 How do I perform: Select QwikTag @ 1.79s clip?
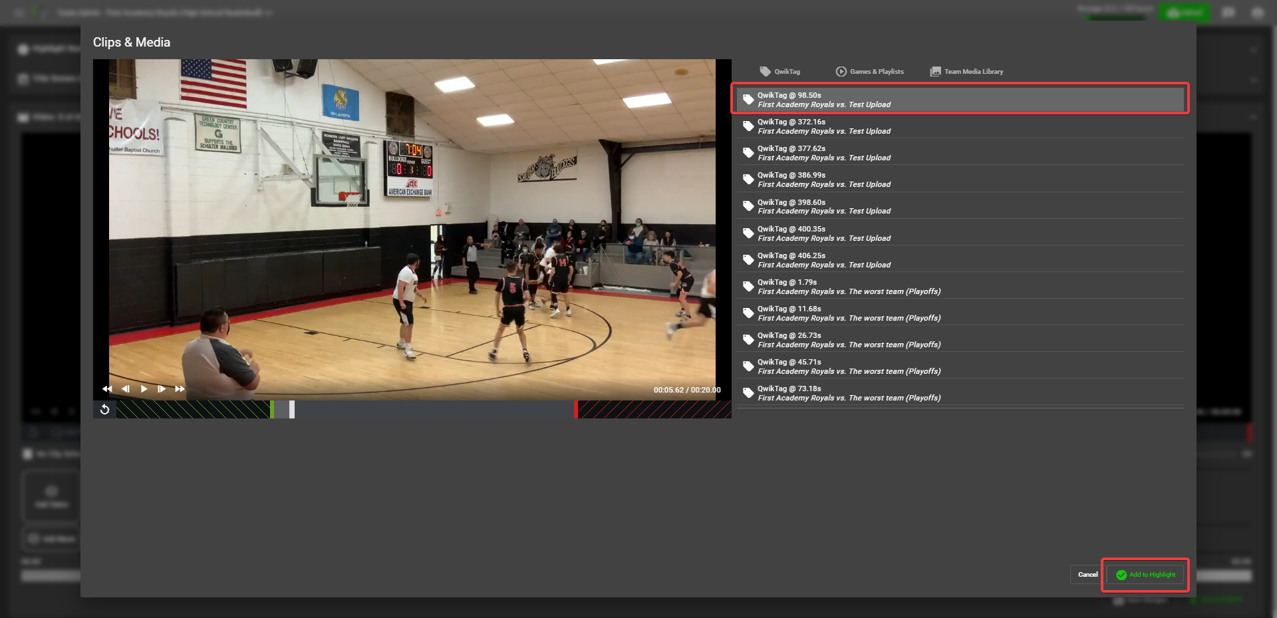[960, 286]
